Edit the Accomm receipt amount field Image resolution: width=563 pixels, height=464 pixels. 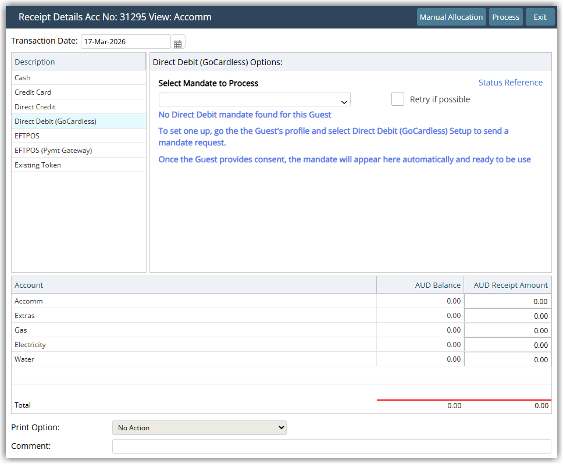pyautogui.click(x=507, y=301)
